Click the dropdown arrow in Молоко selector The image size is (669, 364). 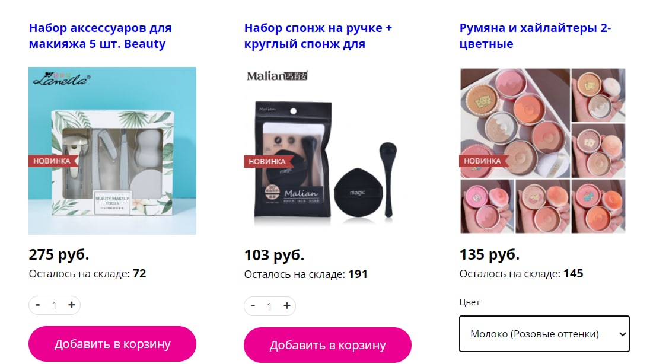click(622, 334)
